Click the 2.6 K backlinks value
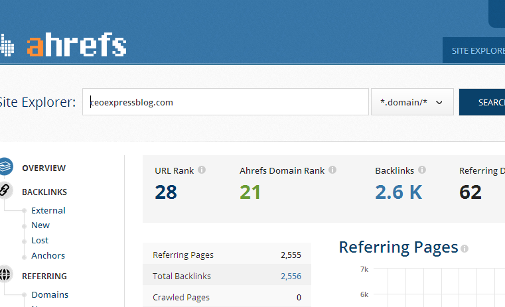The width and height of the screenshot is (505, 307). click(x=399, y=192)
